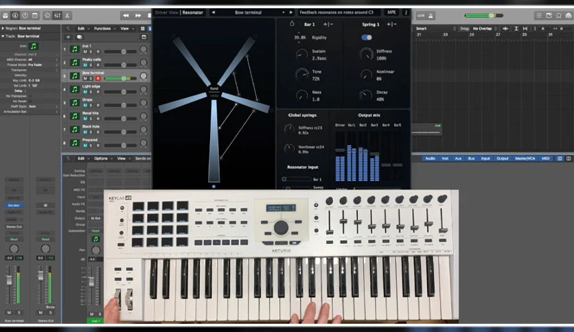Click the track icon of Black hole
Screen dimensions: 574x332
75,130
